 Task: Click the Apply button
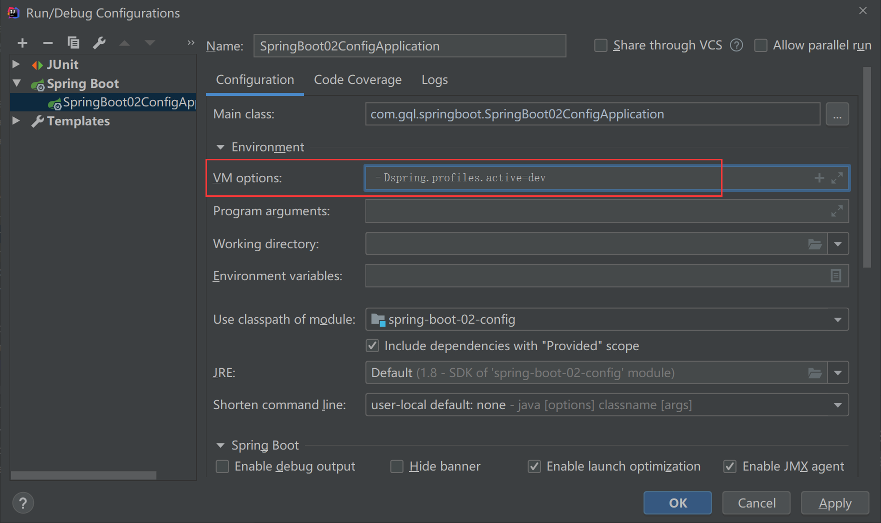click(835, 503)
